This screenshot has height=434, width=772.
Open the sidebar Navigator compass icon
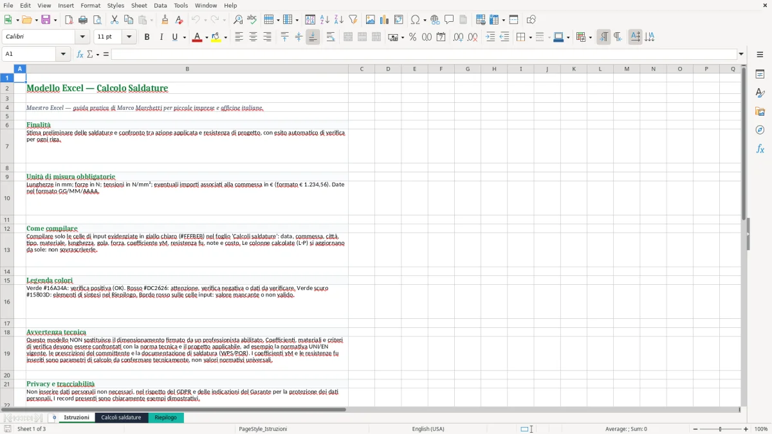(x=760, y=130)
